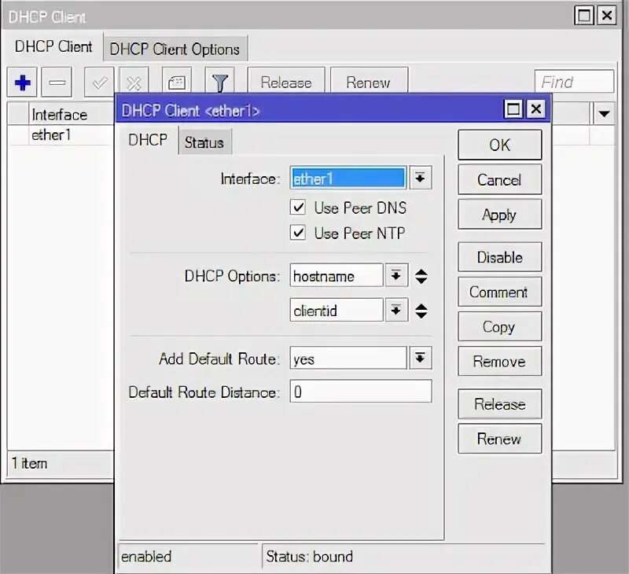This screenshot has width=629, height=574.
Task: Open the column dropdown arrow at list header right
Action: pyautogui.click(x=604, y=114)
